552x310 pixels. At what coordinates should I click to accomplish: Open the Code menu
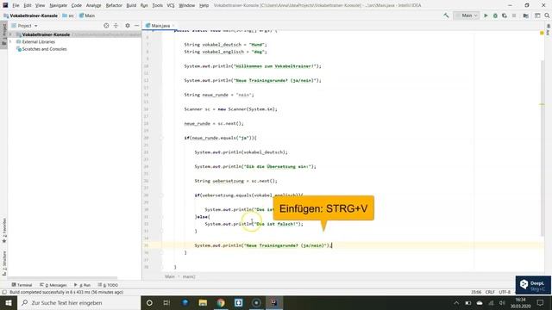[x=77, y=5]
